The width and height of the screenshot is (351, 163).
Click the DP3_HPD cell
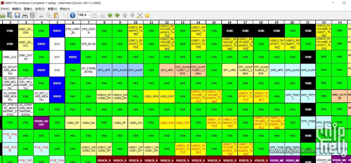coord(104,70)
